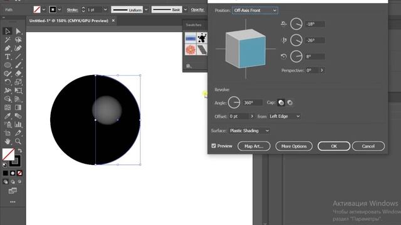This screenshot has height=225, width=401.
Task: Turn cap off for hollow appearance
Action: (289, 102)
